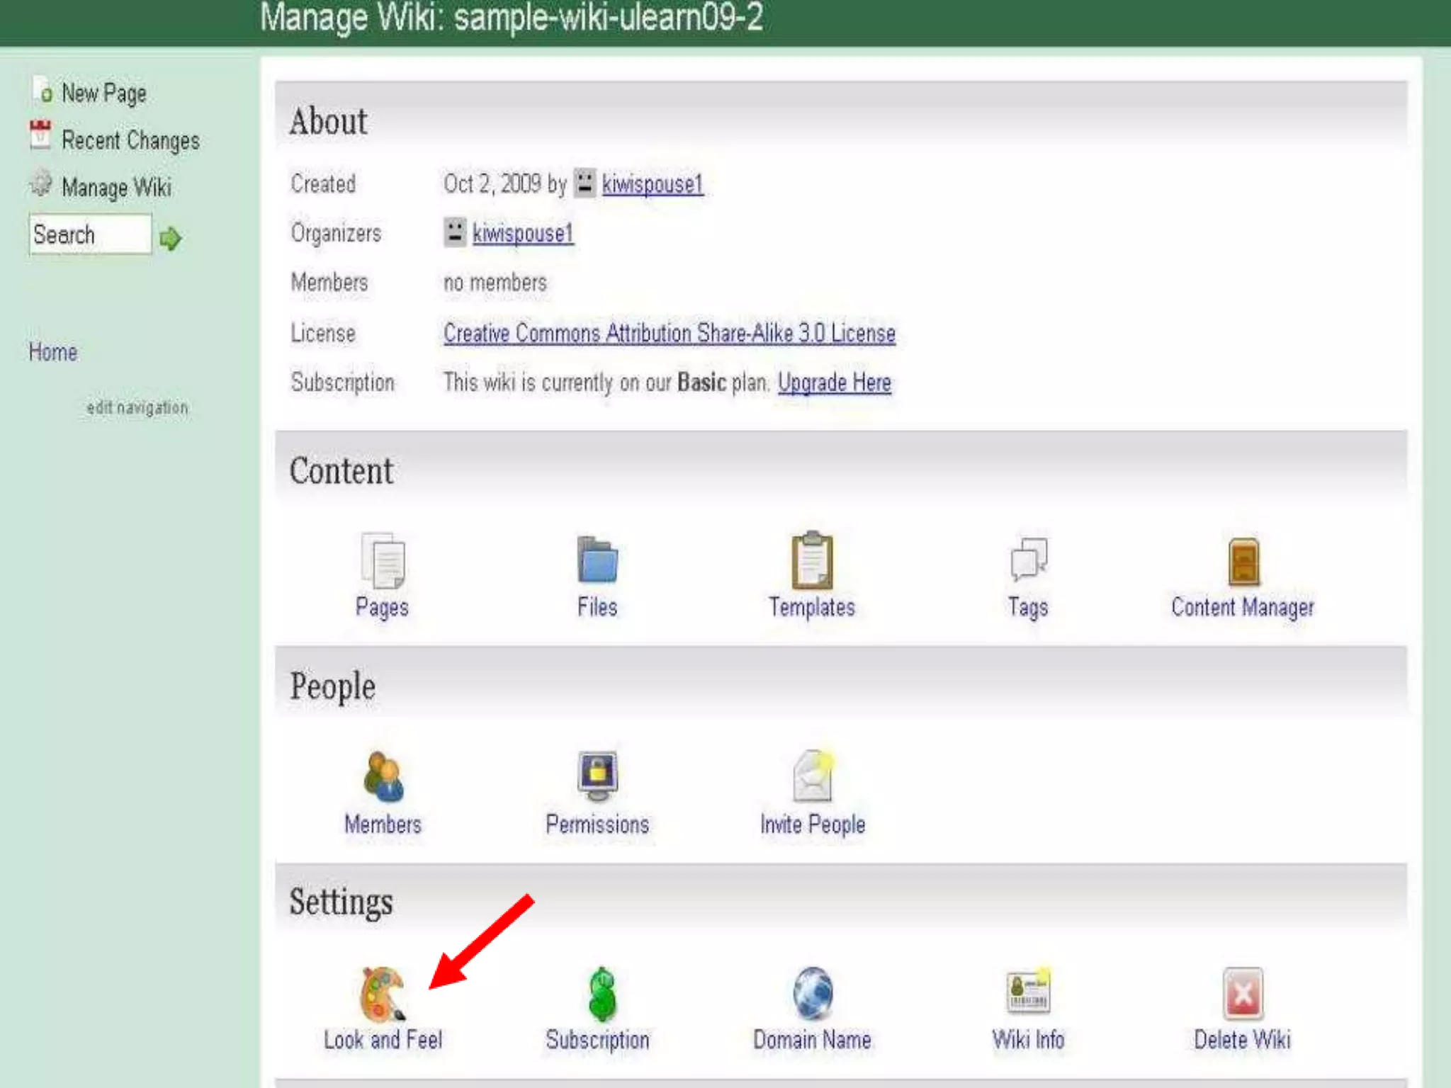The height and width of the screenshot is (1088, 1451).
Task: Click the Members people icon
Action: click(x=383, y=776)
